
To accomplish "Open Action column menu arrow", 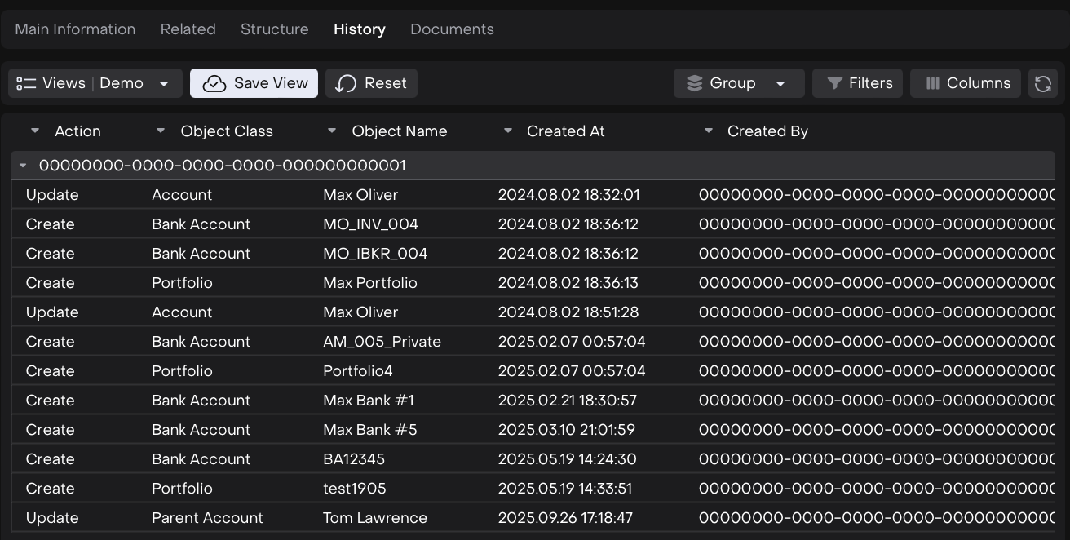I will tap(34, 131).
